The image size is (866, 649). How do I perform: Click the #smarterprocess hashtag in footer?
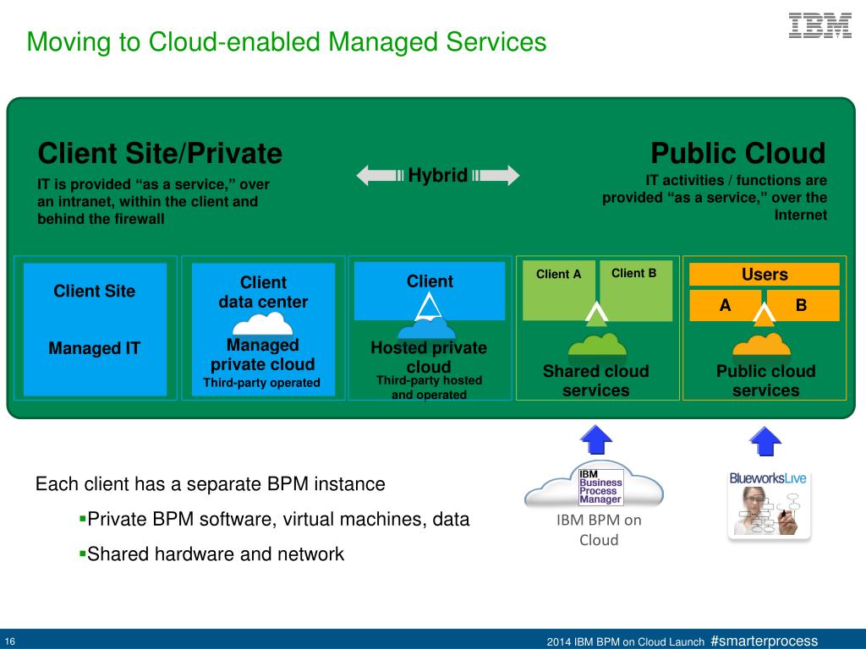click(765, 641)
